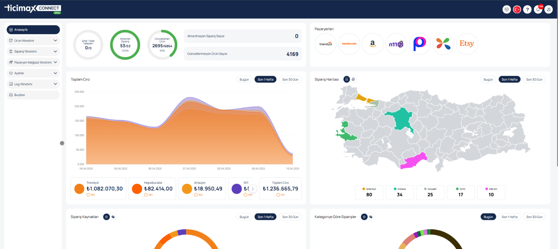Select Son 1 Hafta in Kategoriye Göre Siparişler
558x249 pixels.
[510, 217]
